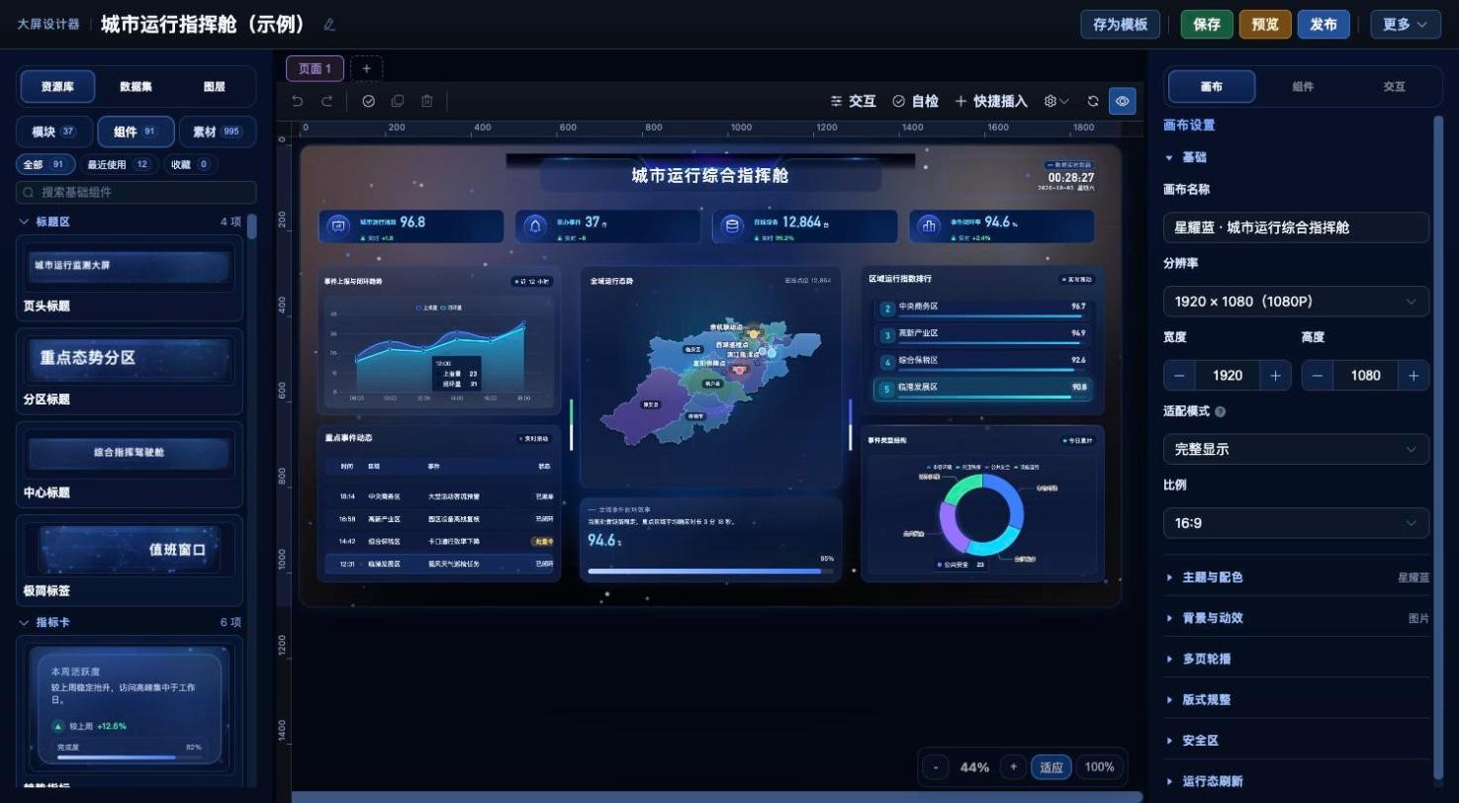Open the gear settings dropdown in the toolbar
Image resolution: width=1459 pixels, height=803 pixels.
click(1056, 101)
